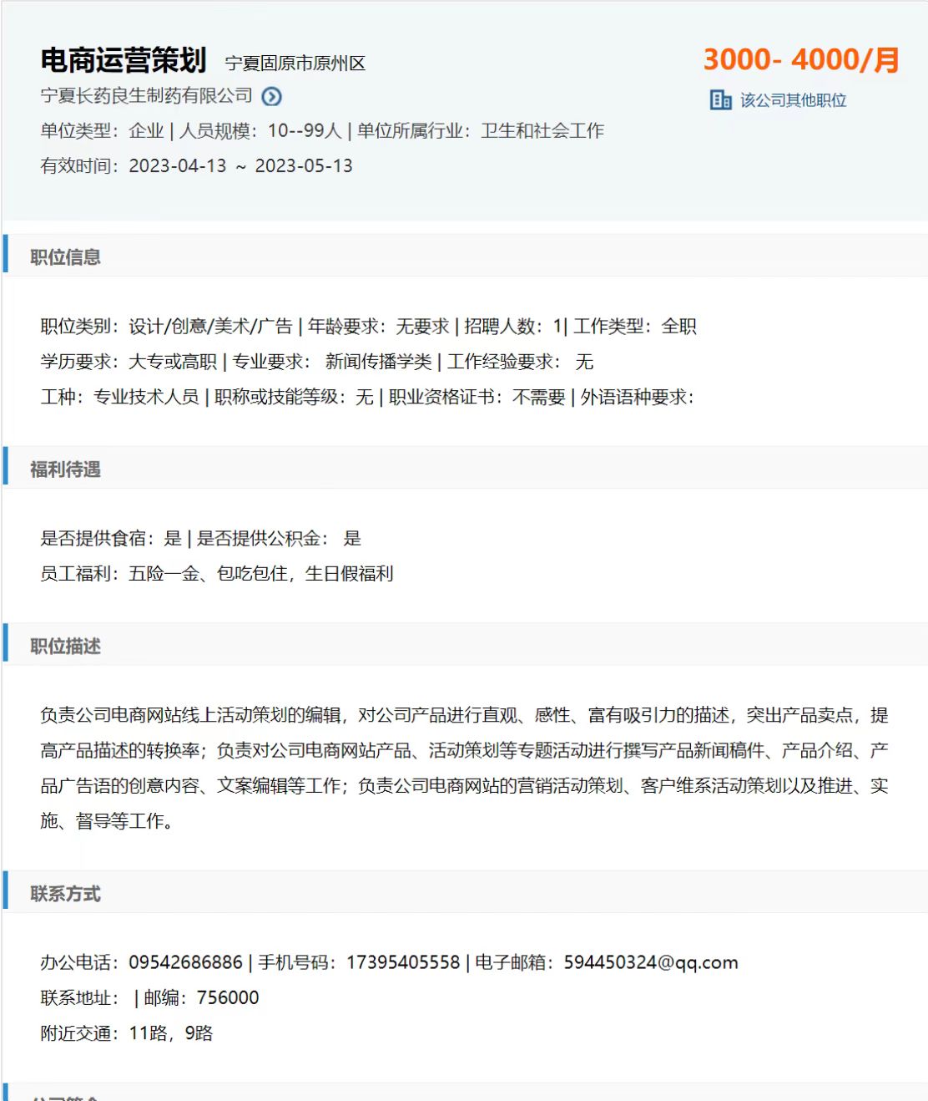Image resolution: width=928 pixels, height=1101 pixels.
Task: Click the validity date 2023-04-13
Action: coord(178,166)
